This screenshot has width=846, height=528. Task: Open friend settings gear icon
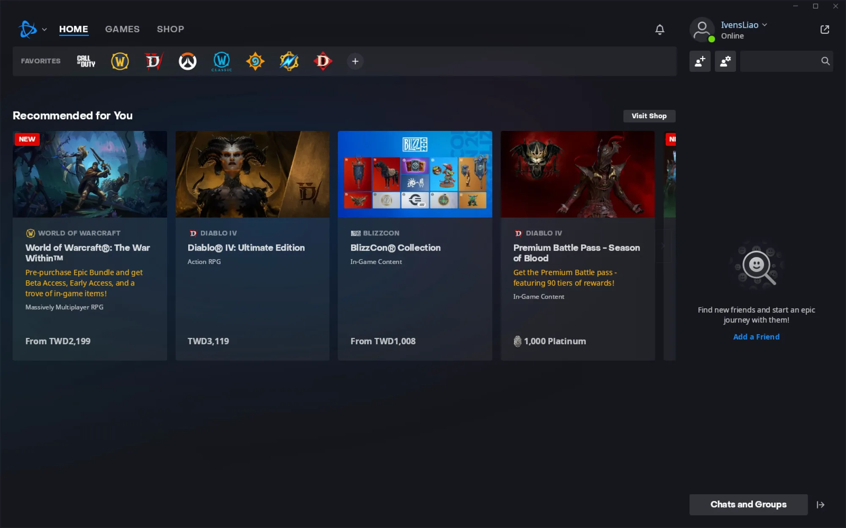725,61
